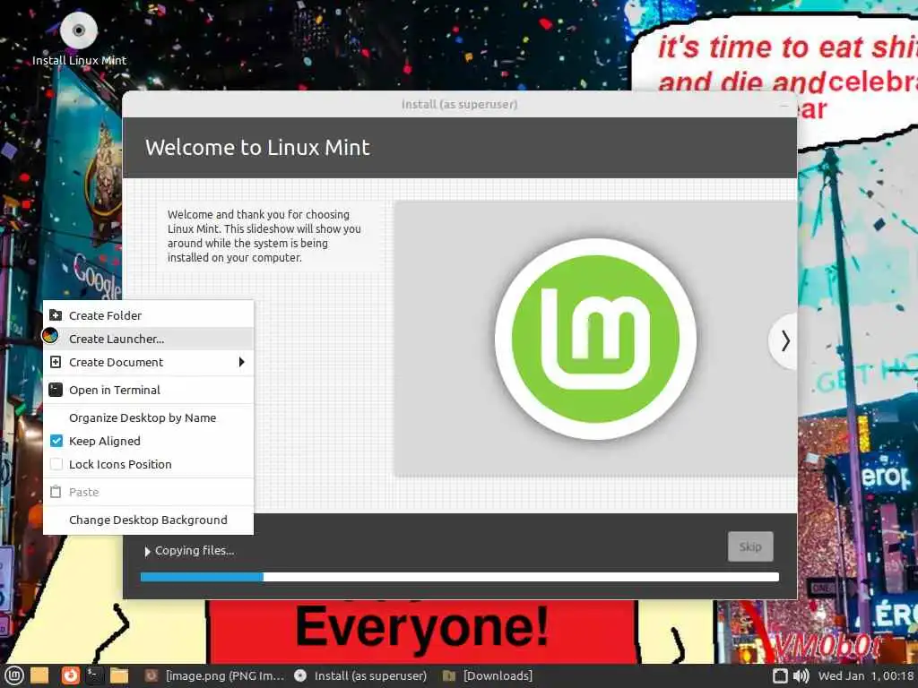Click the slideshow welcome paragraph text
Viewport: 918px width, 688px height.
tap(264, 236)
